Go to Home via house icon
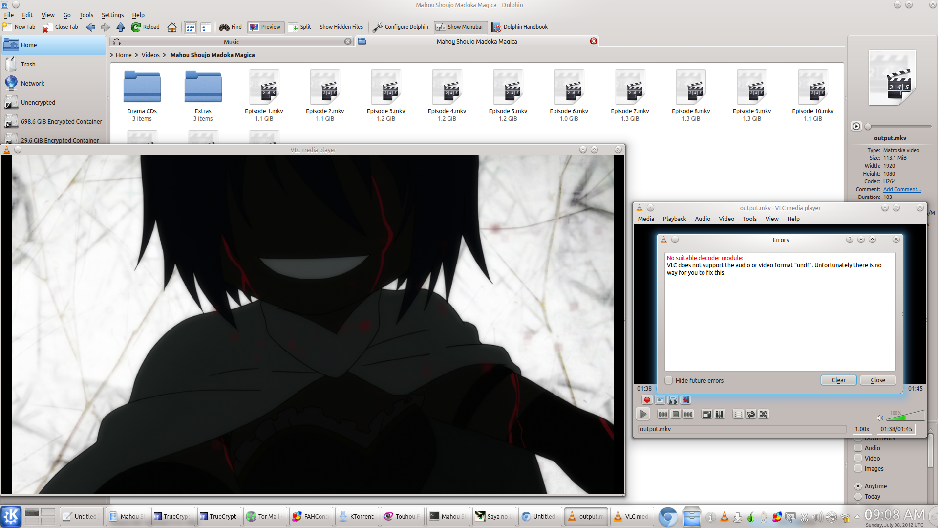The height and width of the screenshot is (528, 938). pyautogui.click(x=172, y=27)
